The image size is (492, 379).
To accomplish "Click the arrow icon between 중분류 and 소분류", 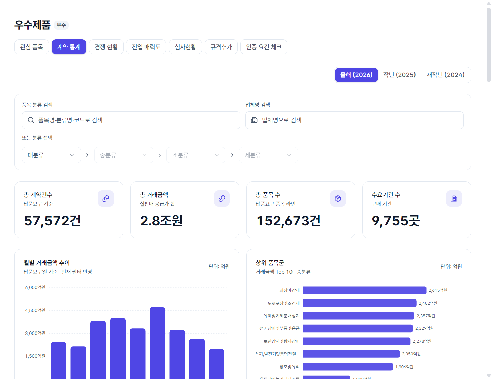I will click(x=160, y=155).
